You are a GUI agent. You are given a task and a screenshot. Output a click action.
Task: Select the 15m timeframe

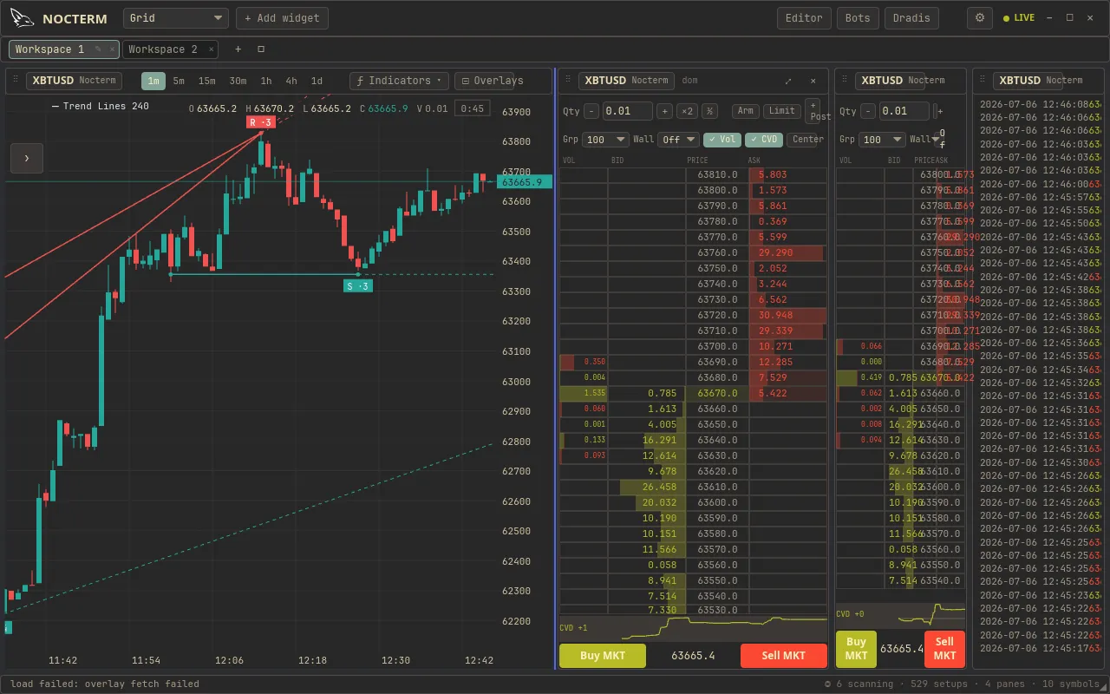coord(206,81)
